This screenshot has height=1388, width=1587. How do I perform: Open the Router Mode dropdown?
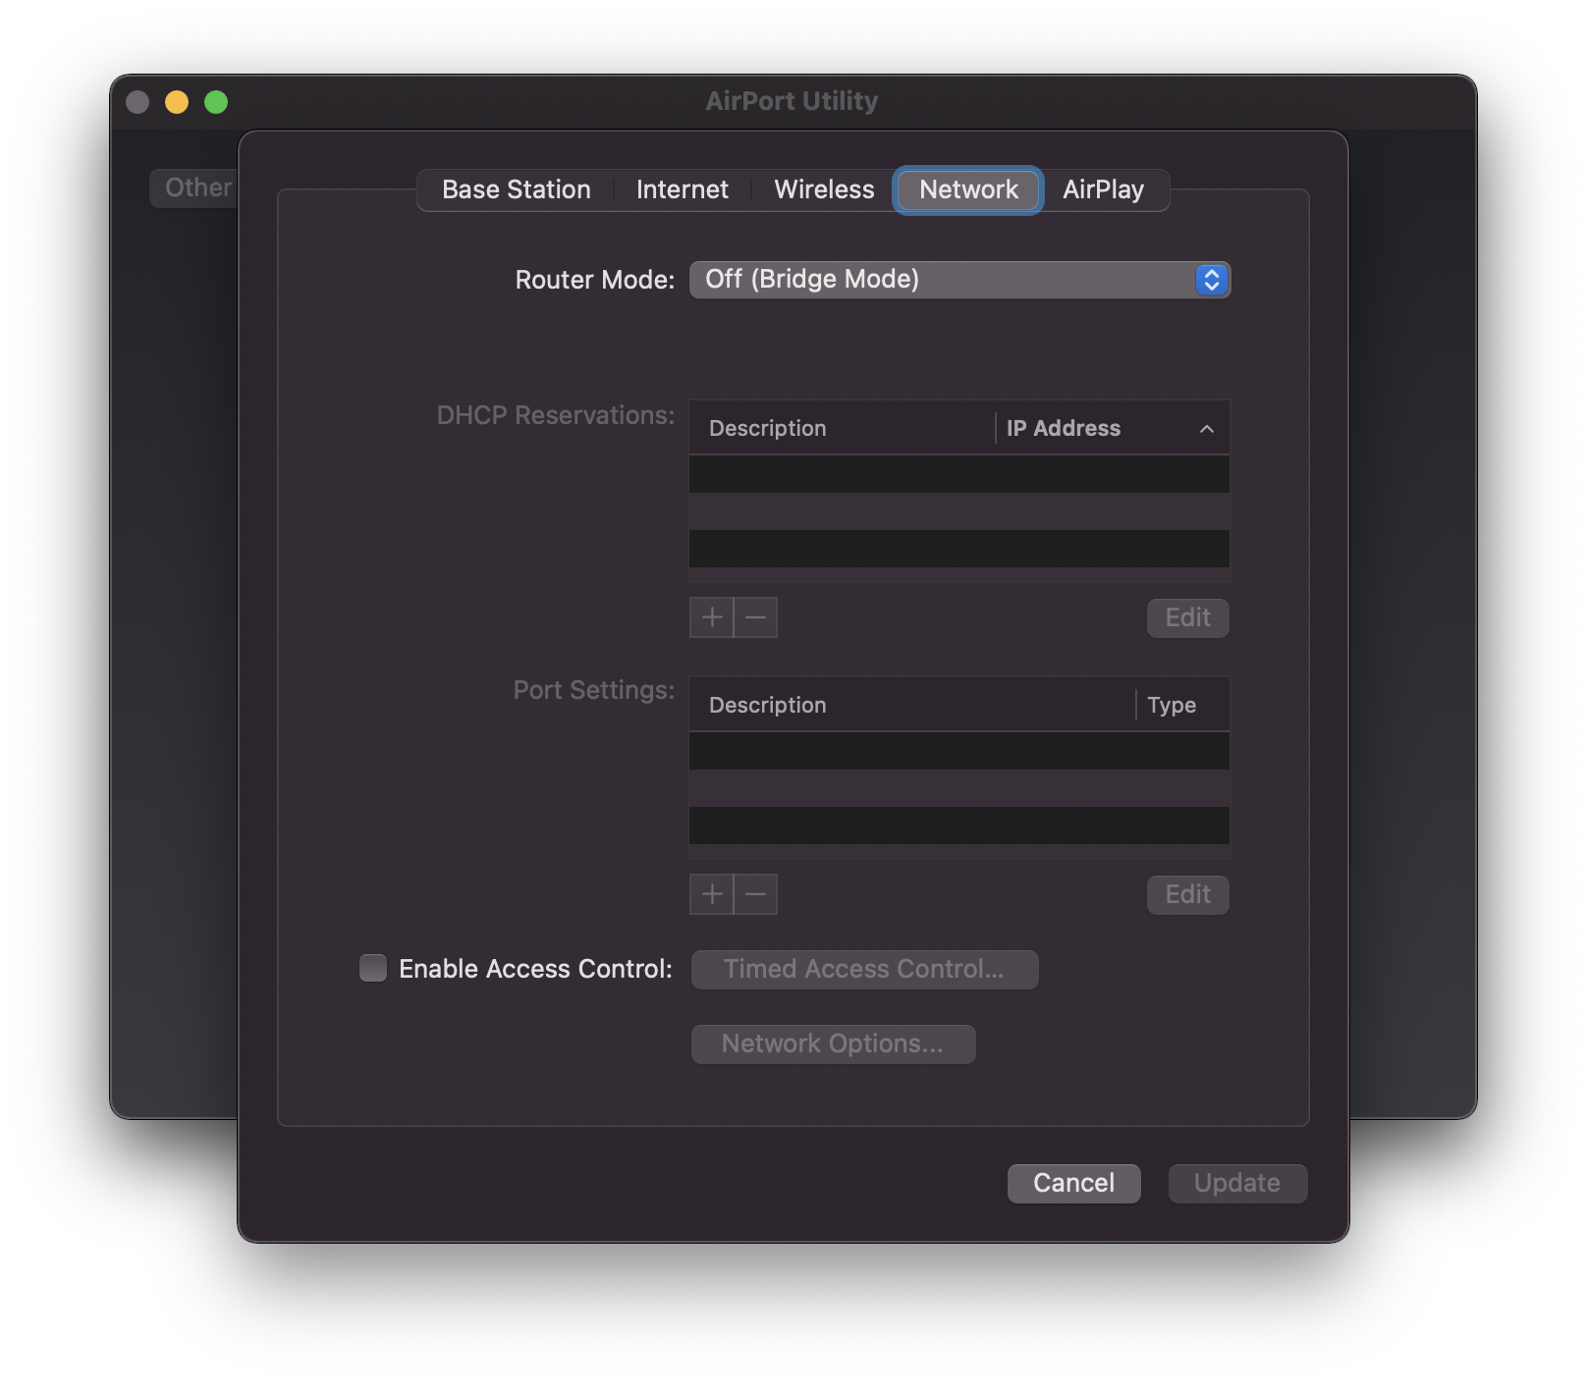(959, 280)
